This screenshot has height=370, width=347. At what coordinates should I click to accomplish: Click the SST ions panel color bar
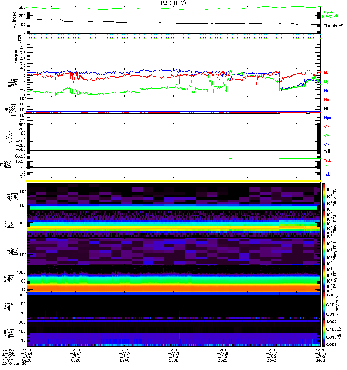click(324, 197)
